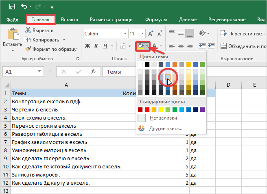Toggle underline formatting (Ч)

pyautogui.click(x=105, y=46)
